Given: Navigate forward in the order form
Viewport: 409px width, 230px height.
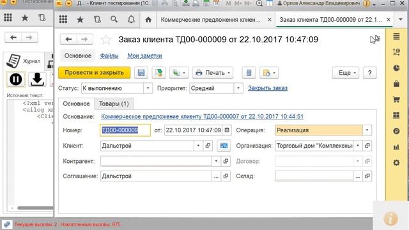Looking at the screenshot, I should click(x=84, y=39).
